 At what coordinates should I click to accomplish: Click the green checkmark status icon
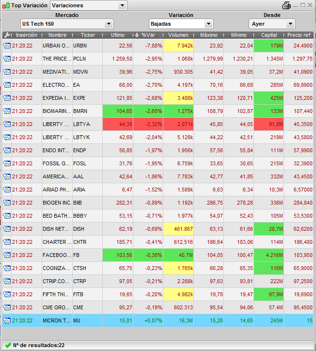coord(8,345)
